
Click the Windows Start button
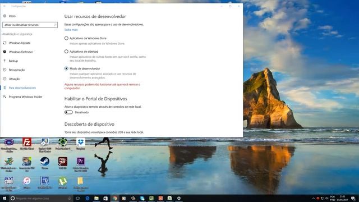[x=4, y=198]
